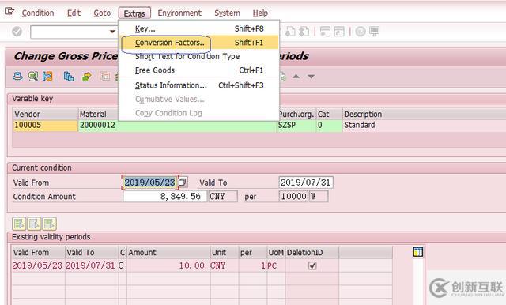
Task: Click the magnifier detail icon in application toolbar
Action: click(x=33, y=77)
